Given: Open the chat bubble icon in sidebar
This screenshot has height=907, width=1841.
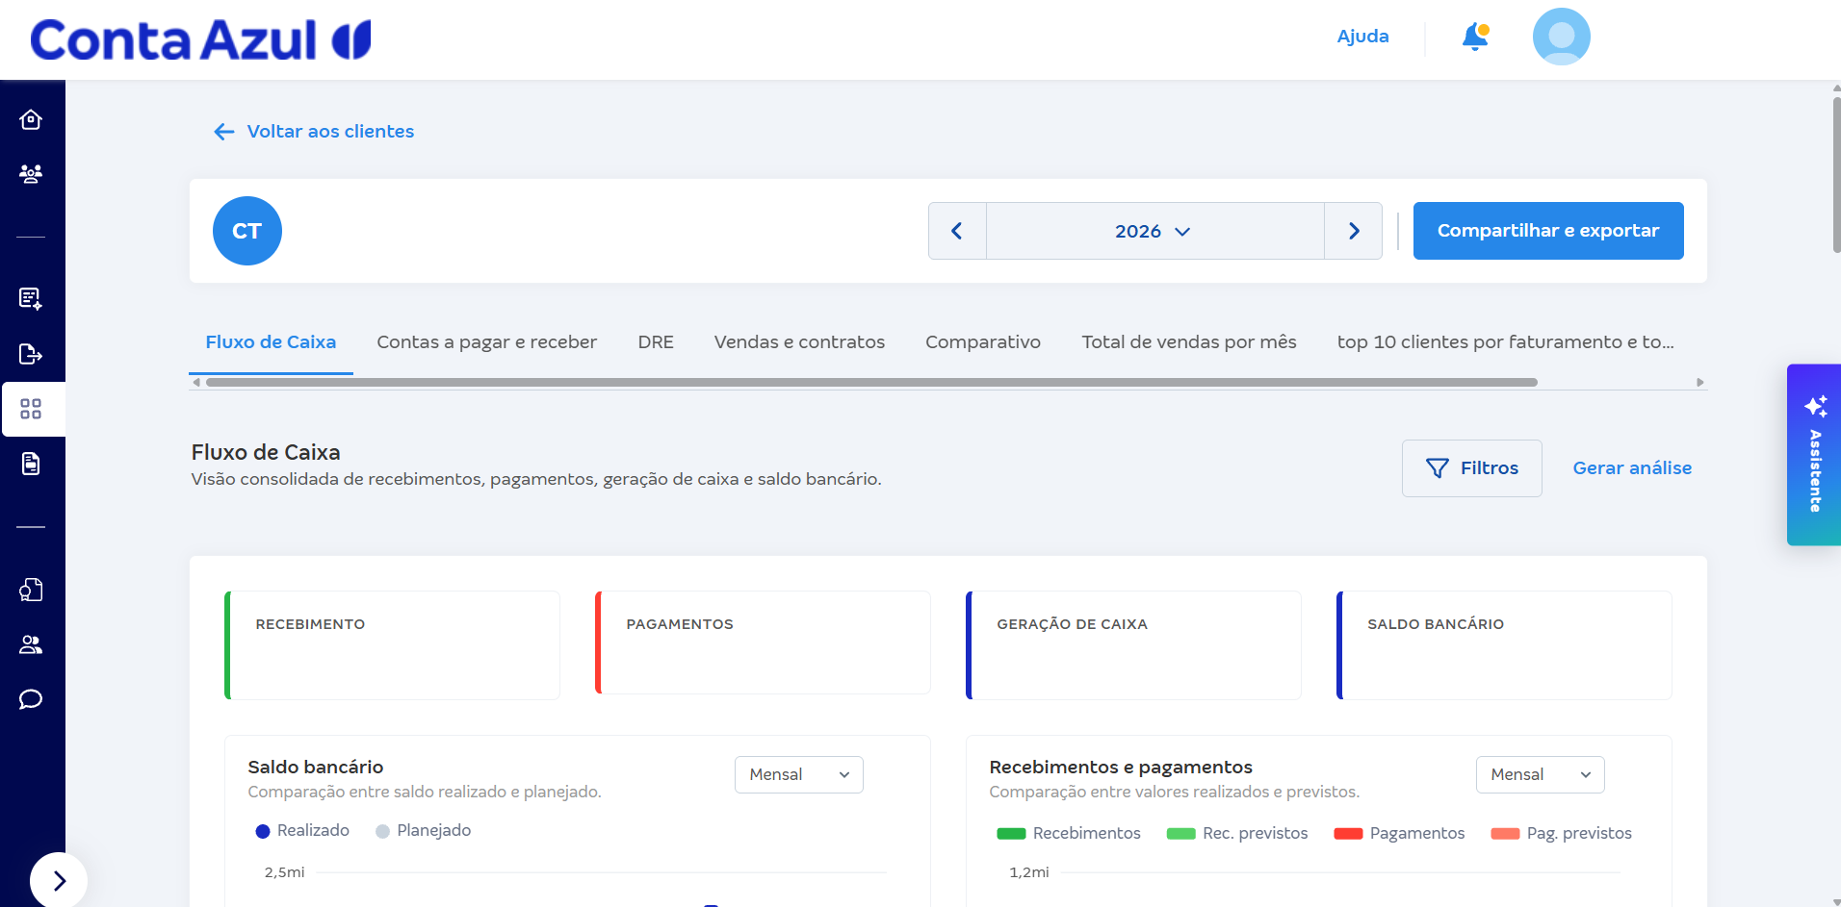Looking at the screenshot, I should pyautogui.click(x=31, y=699).
